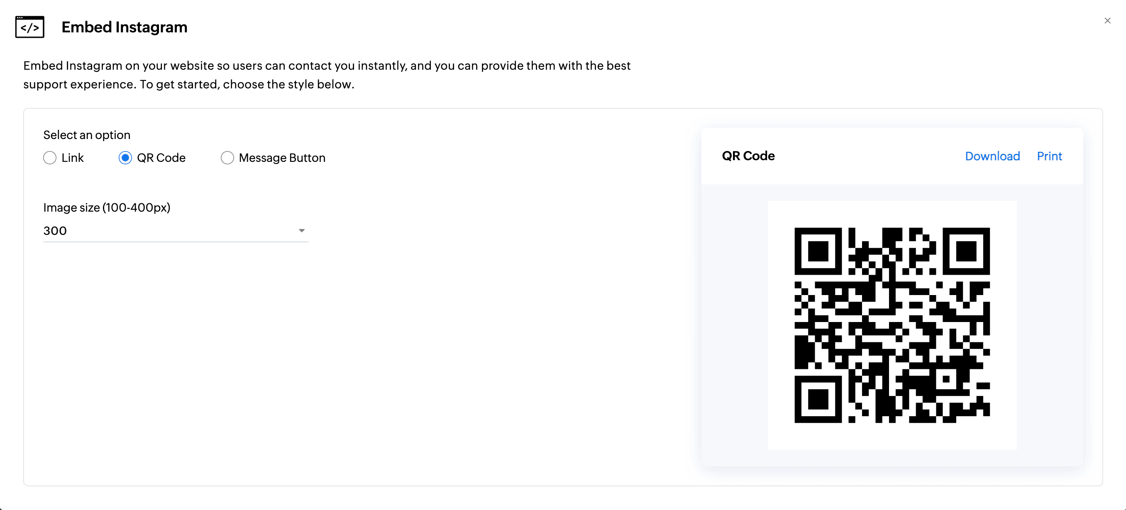Choose the Message Button radio option

coord(227,158)
